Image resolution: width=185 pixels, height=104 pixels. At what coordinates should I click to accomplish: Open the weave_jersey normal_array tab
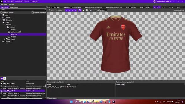[x=72, y=7]
